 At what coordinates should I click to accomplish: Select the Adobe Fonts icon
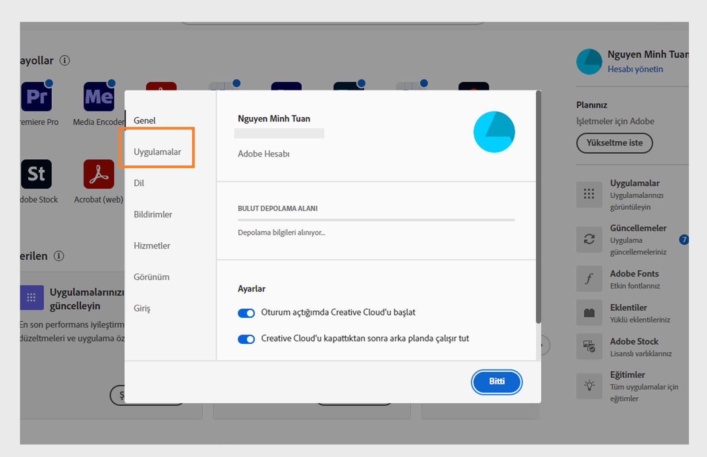tap(589, 279)
